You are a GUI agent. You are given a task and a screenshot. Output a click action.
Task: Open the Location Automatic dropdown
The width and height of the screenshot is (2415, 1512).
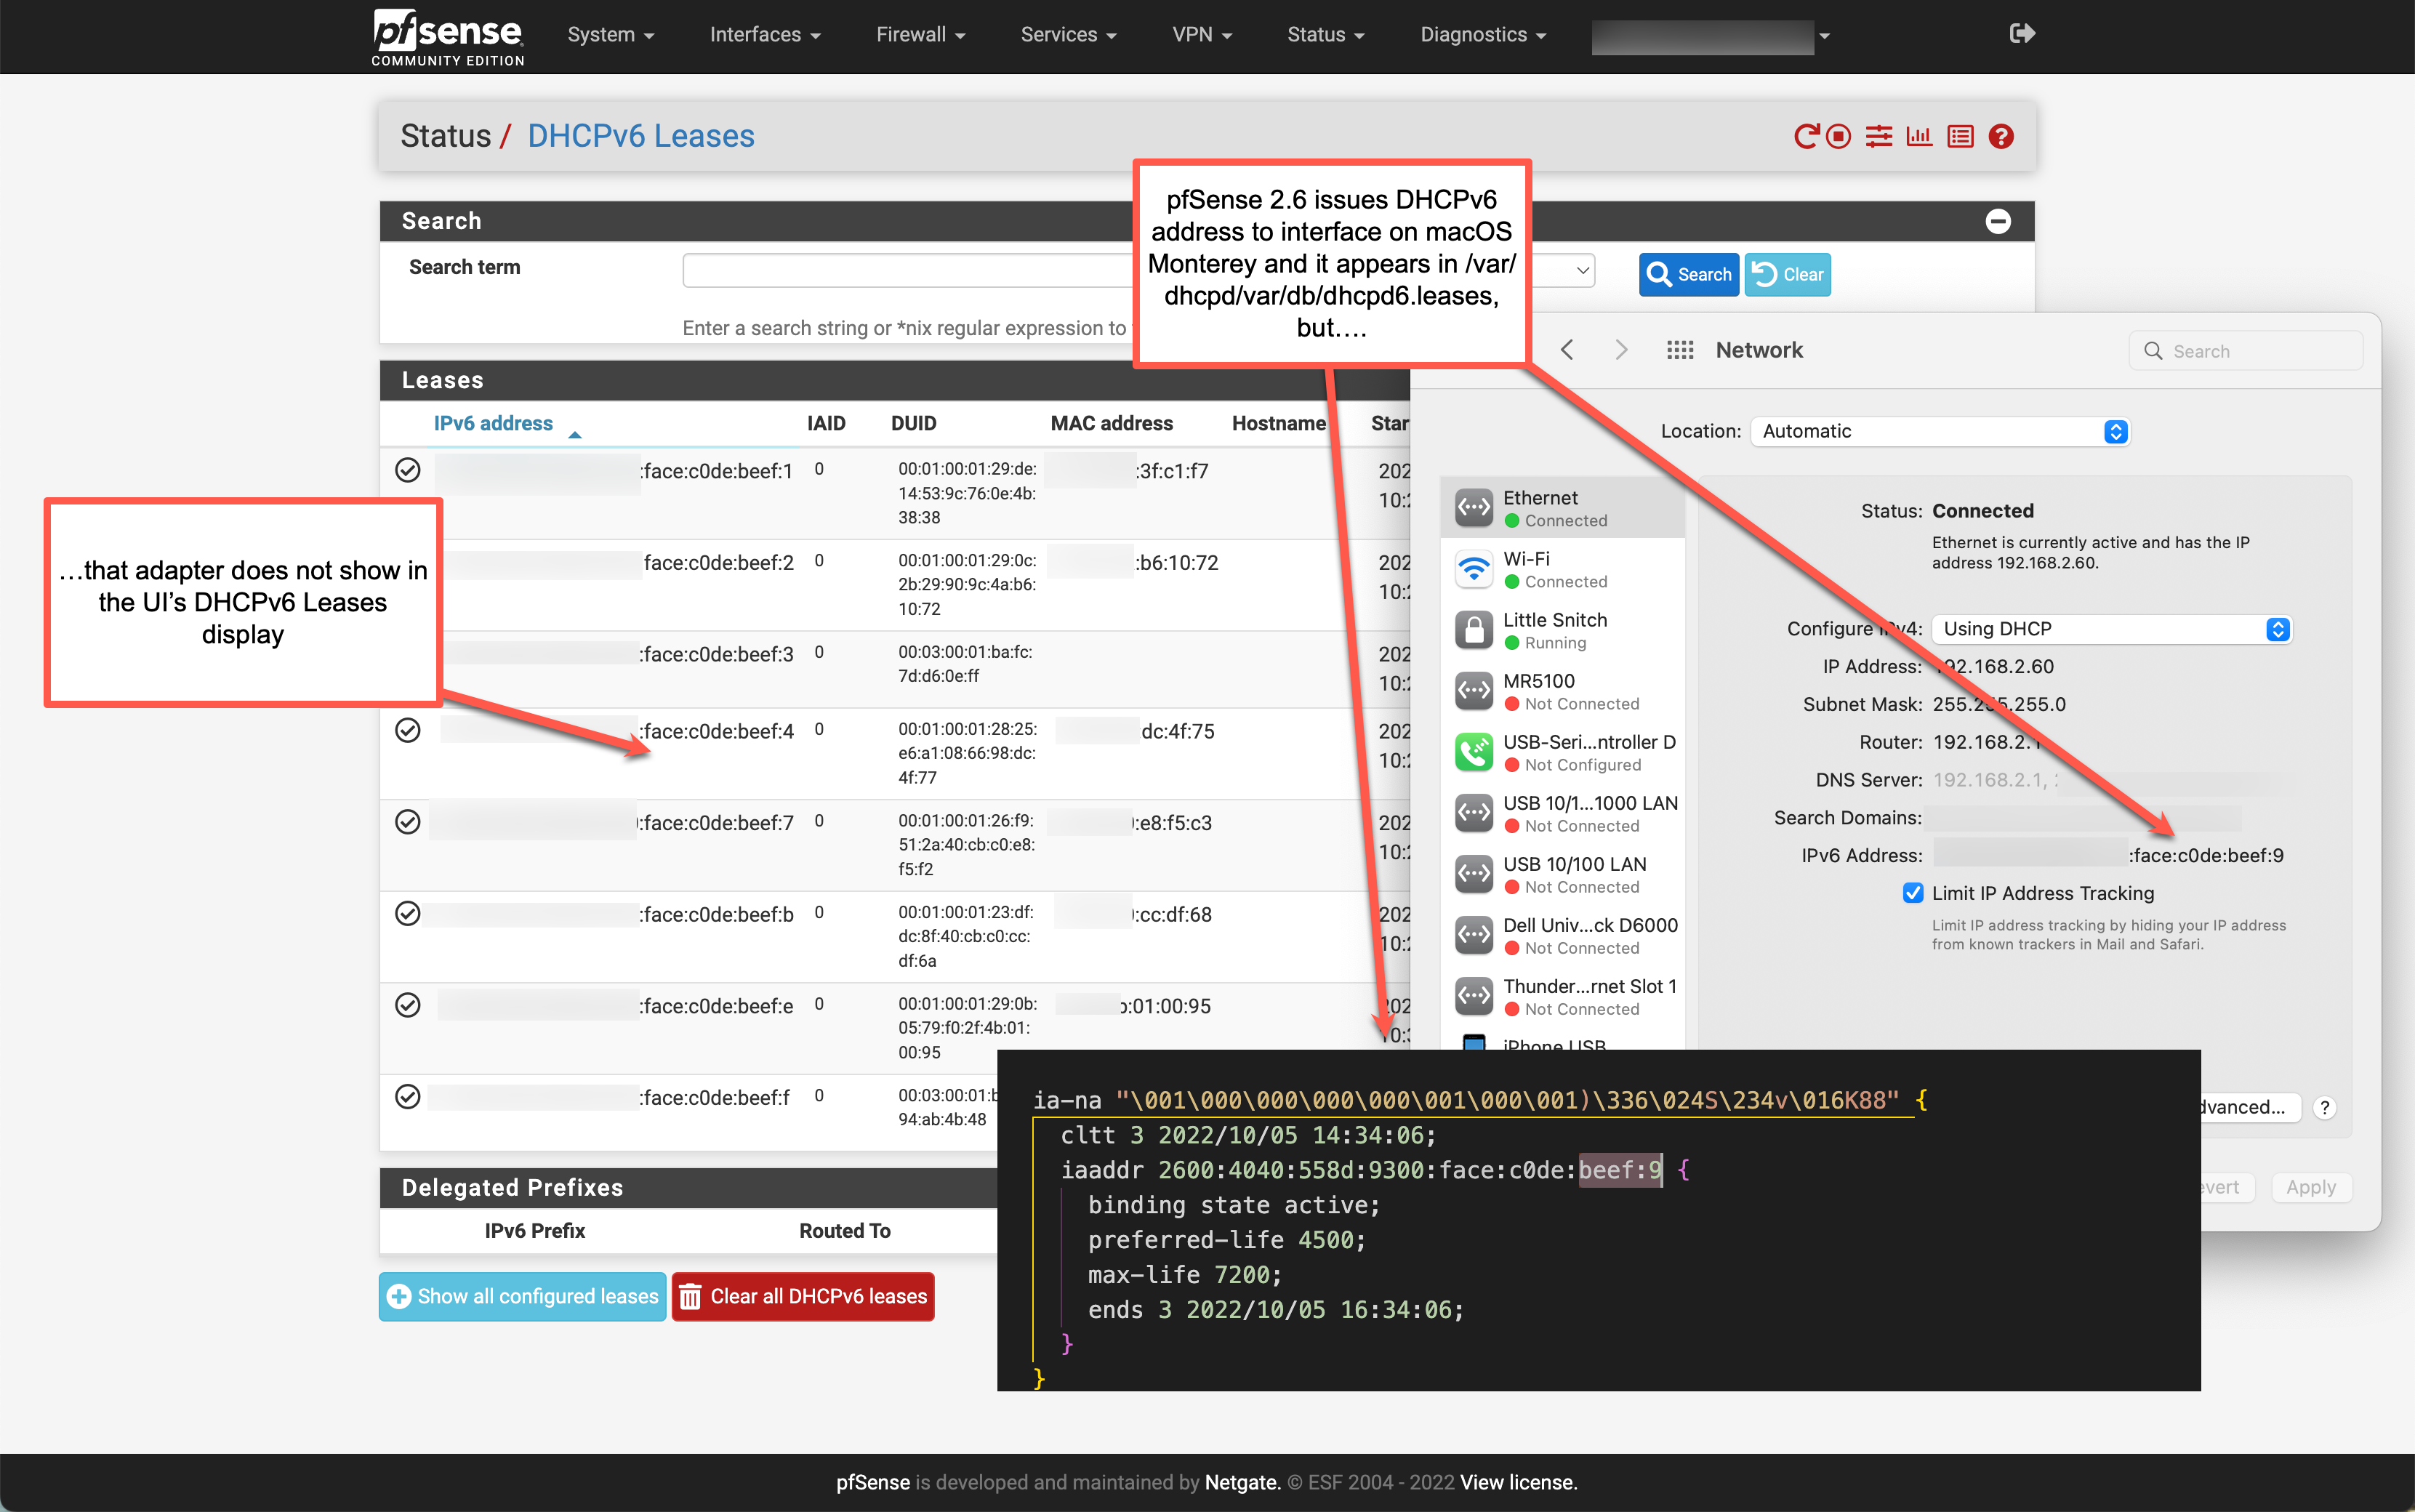coord(1940,431)
